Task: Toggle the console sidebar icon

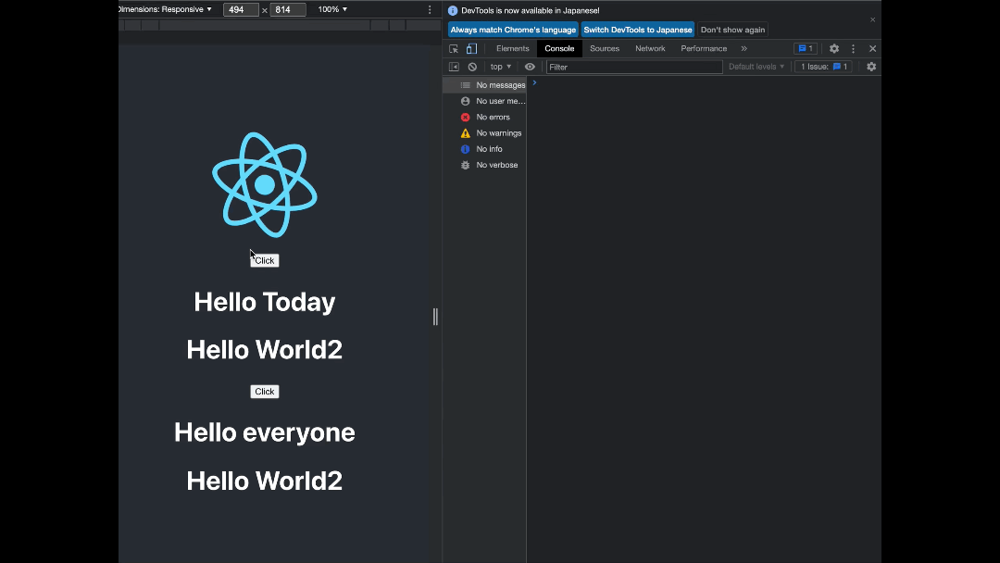Action: coord(454,67)
